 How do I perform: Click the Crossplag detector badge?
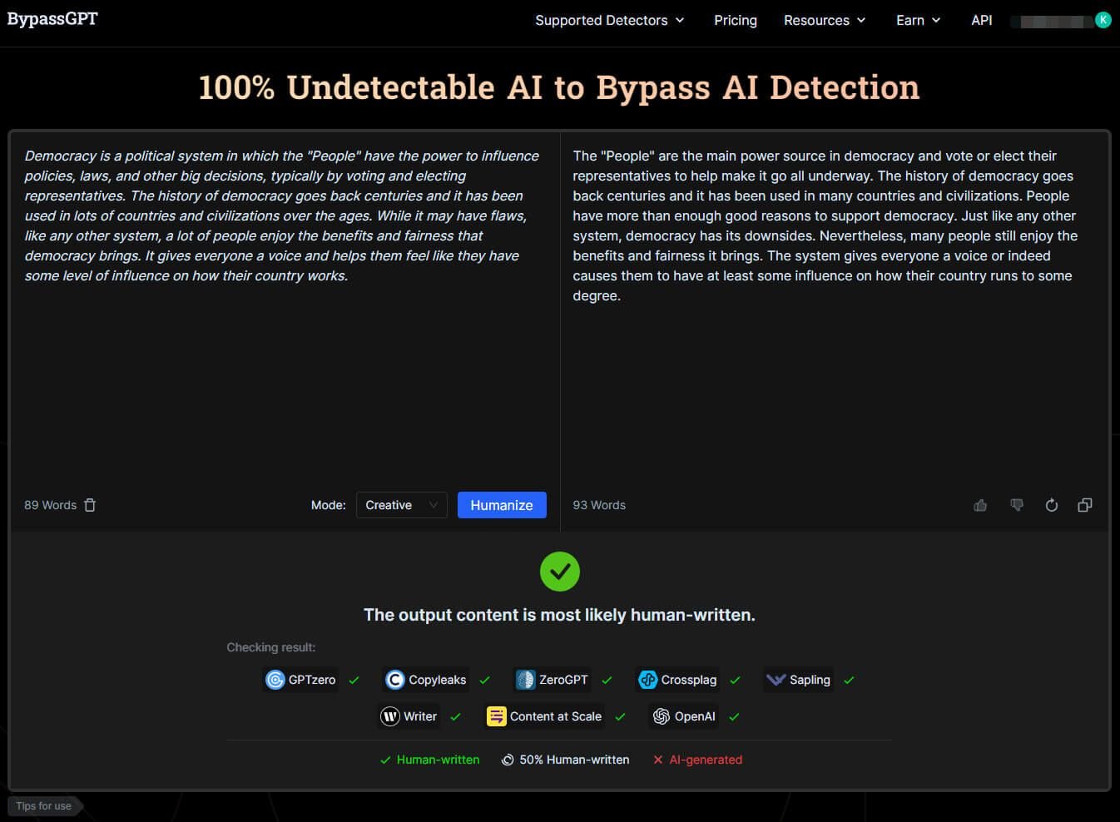click(x=677, y=680)
